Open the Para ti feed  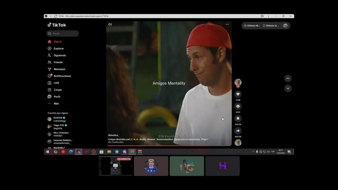click(x=55, y=42)
